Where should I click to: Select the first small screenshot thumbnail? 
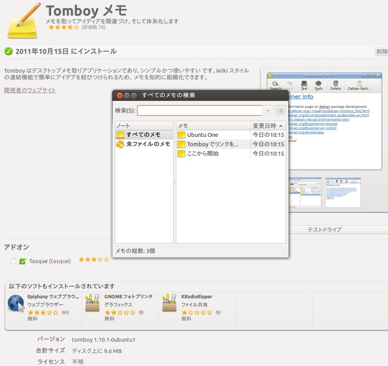305,192
